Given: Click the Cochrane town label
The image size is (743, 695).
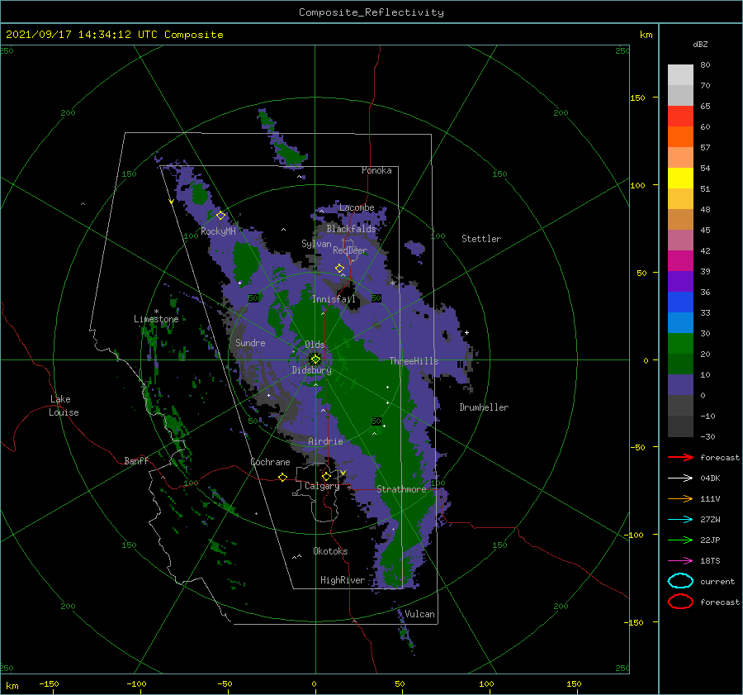Looking at the screenshot, I should [x=270, y=462].
